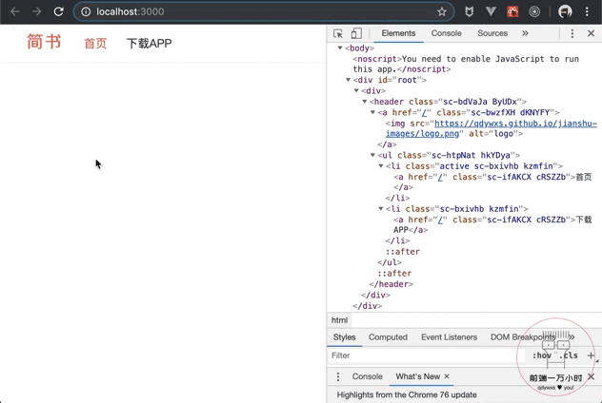The image size is (602, 403).
Task: Select the closing header tag line
Action: (391, 284)
